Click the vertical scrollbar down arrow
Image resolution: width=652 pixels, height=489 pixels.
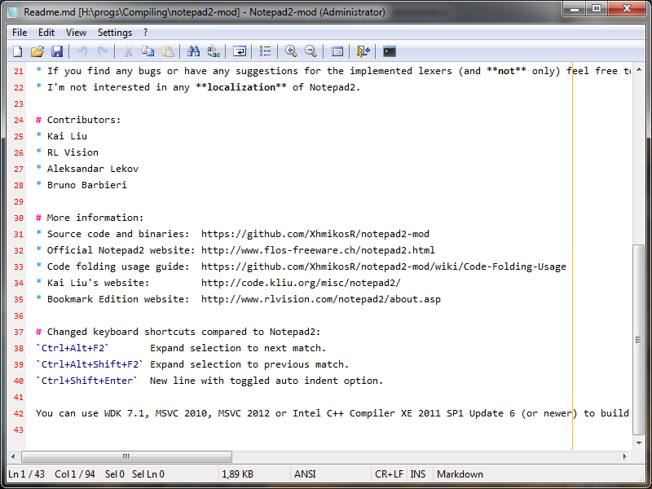639,443
